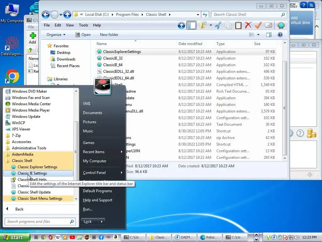Collapse the Classic Shell folder in start menu
This screenshot has width=322, height=242.
38,160
